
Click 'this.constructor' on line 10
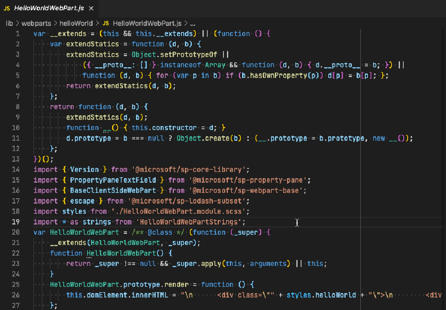tap(164, 128)
